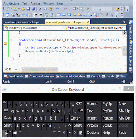Toggle the Caps lock key

pos(7,118)
